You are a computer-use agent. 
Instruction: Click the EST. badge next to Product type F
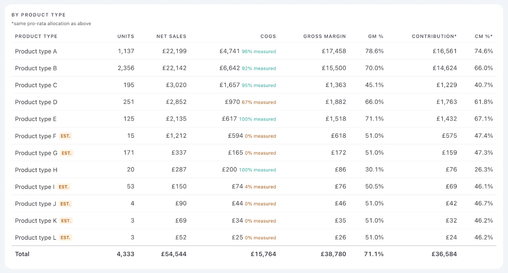pos(66,136)
